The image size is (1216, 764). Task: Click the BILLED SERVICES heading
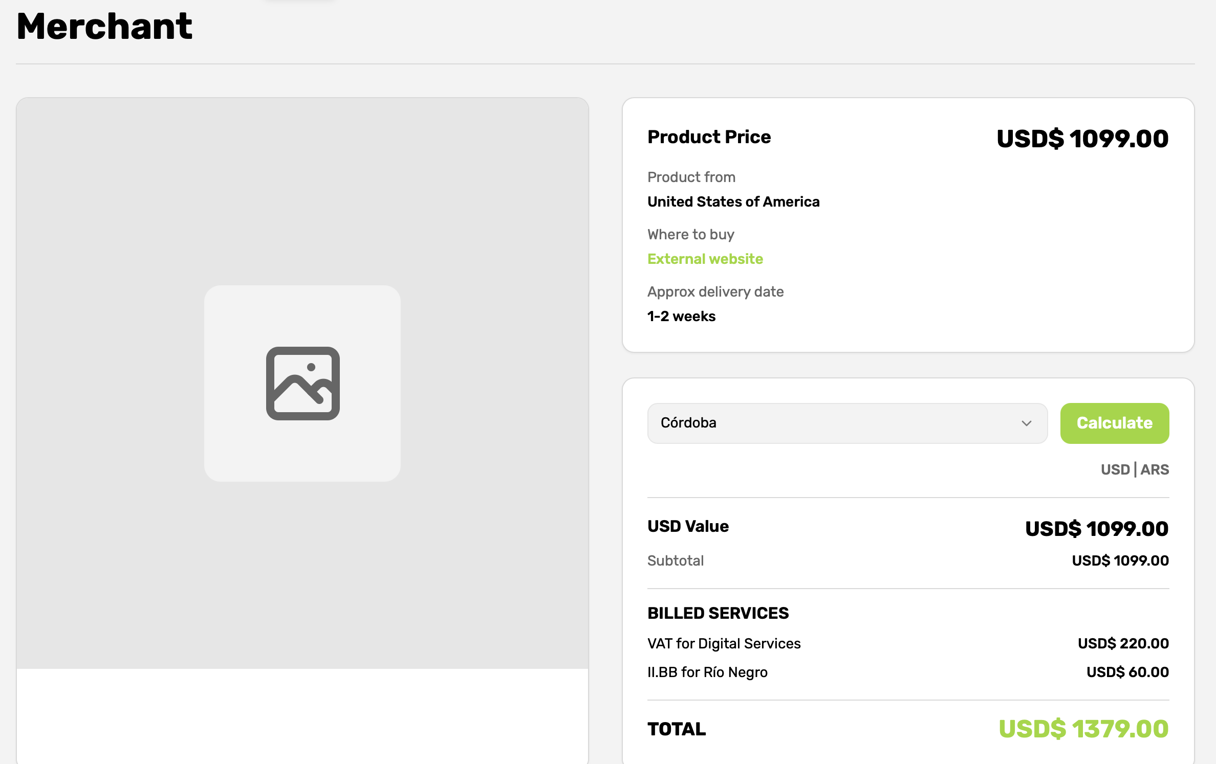[x=718, y=613]
